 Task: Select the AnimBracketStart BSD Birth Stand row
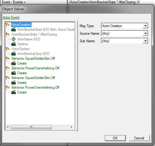(x=46, y=30)
